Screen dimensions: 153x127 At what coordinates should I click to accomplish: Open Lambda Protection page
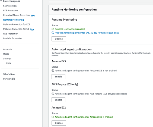tap(12, 38)
